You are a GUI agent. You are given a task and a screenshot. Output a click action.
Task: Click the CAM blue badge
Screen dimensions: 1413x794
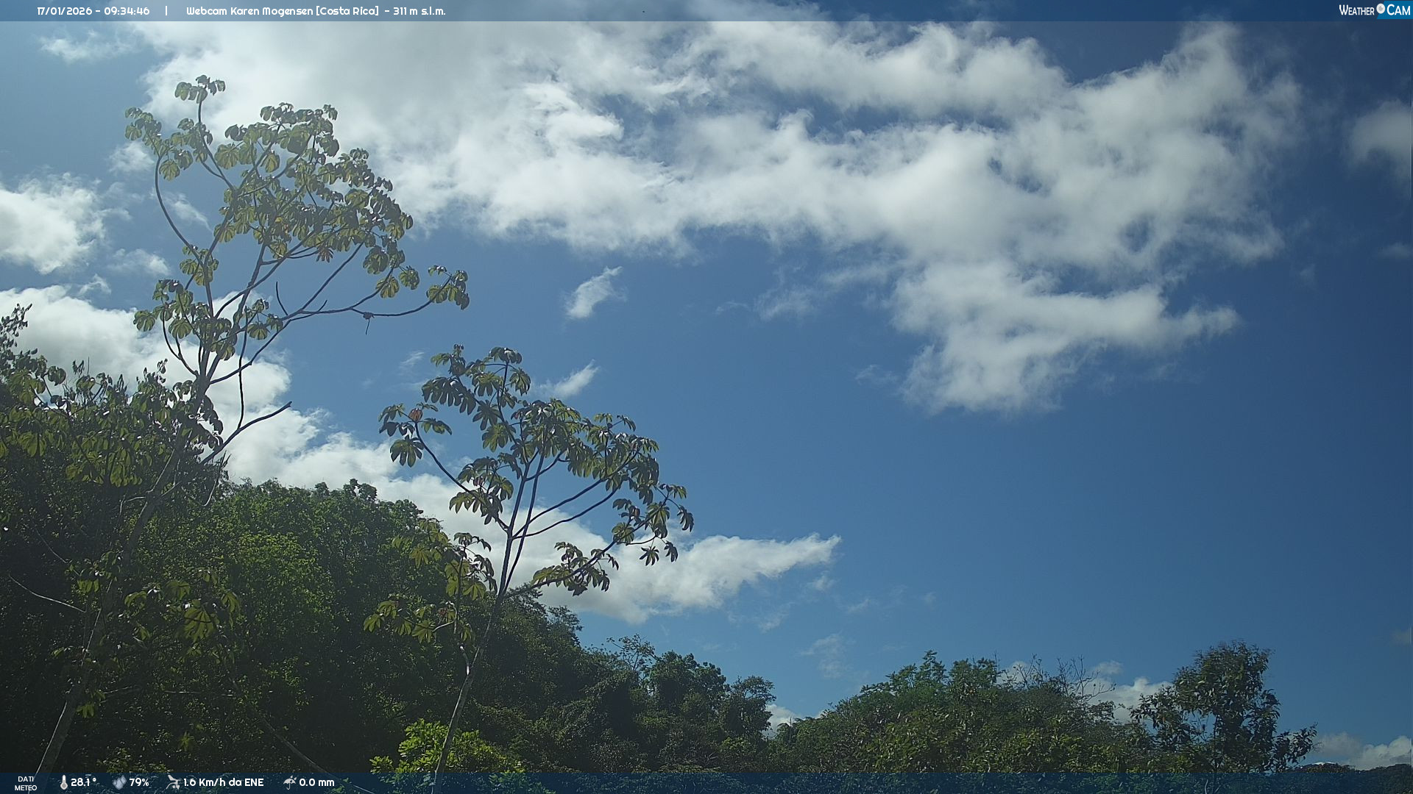point(1398,10)
